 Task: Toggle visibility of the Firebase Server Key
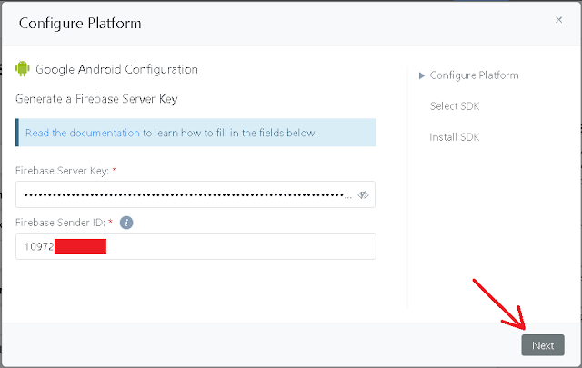[x=363, y=194]
